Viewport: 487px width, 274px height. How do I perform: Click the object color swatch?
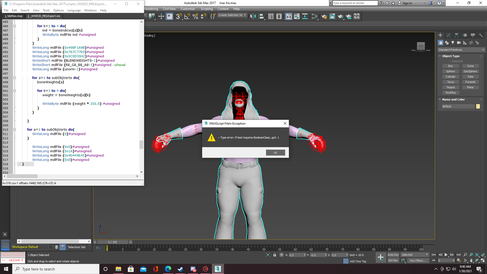click(x=478, y=106)
